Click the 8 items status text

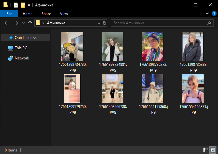[11, 150]
